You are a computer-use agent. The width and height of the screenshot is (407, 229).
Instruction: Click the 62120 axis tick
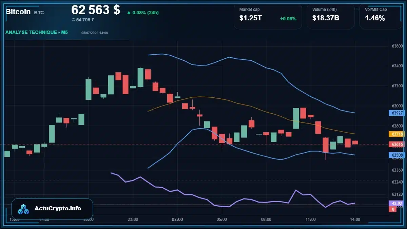[x=397, y=194]
